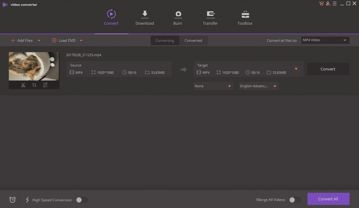Click the Convert button for the file
This screenshot has height=208, width=359.
click(x=328, y=69)
